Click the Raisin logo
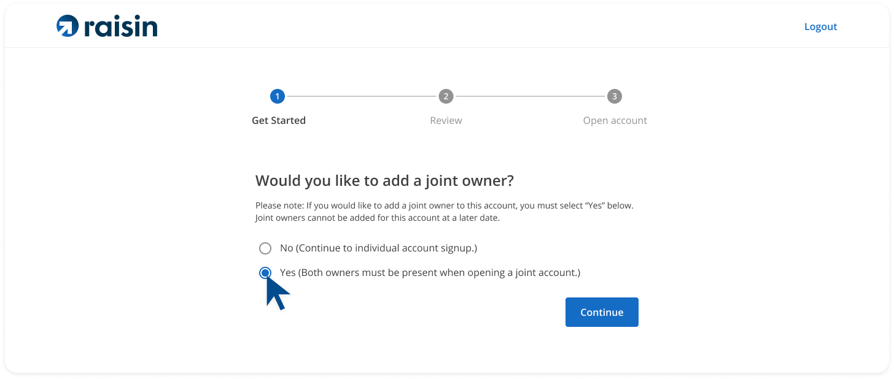Screen dimensions: 894x379 tap(107, 26)
